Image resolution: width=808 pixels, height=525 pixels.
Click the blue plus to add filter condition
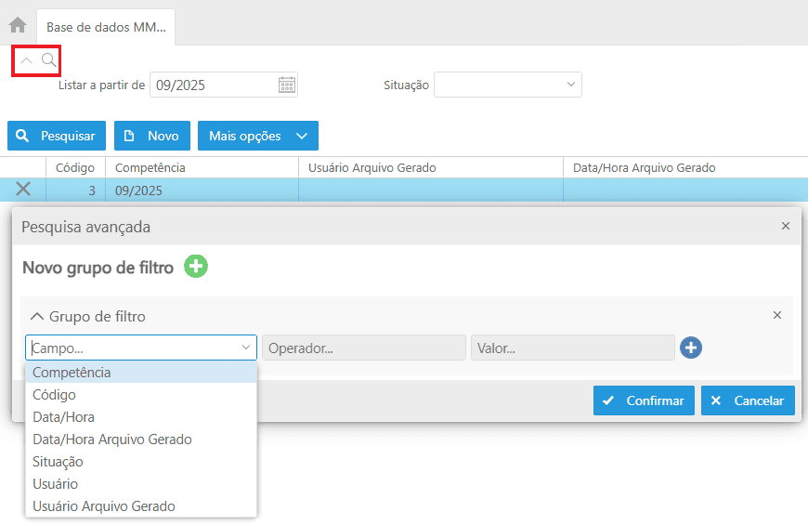691,348
